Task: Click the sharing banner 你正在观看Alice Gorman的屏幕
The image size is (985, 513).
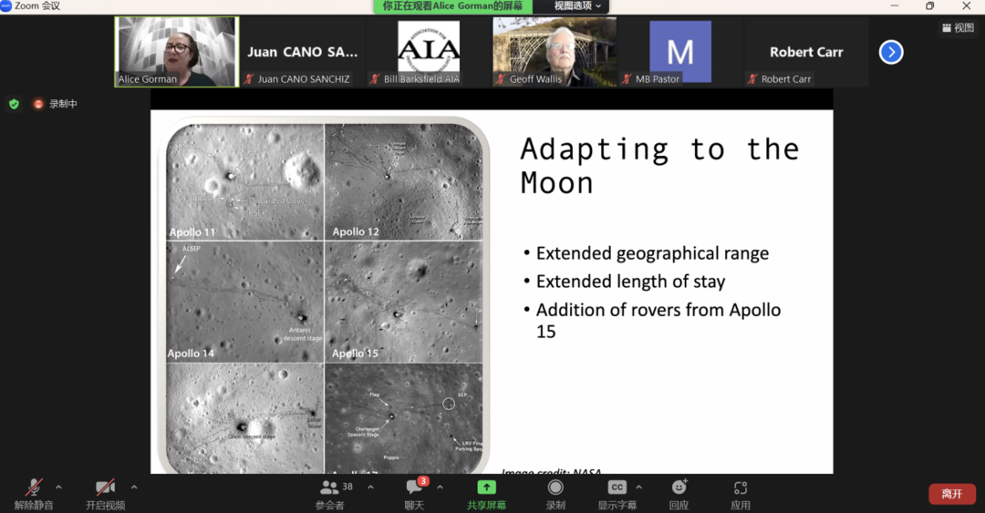Action: [x=453, y=6]
